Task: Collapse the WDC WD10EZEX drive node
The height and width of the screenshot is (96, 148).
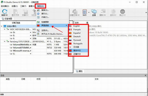Action: click(x=4, y=29)
